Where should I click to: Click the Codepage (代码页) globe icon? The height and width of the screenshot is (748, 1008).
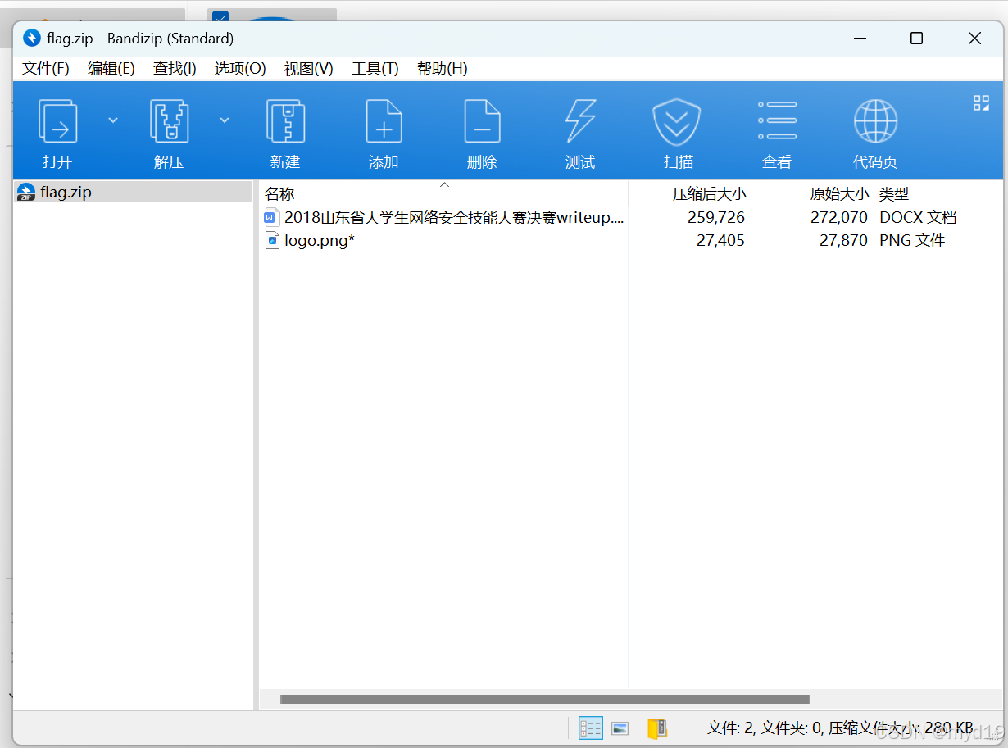click(x=875, y=121)
